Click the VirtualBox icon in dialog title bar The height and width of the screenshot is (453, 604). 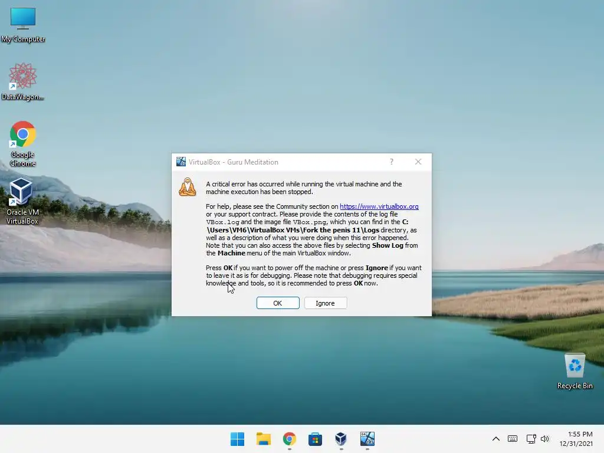(x=180, y=162)
